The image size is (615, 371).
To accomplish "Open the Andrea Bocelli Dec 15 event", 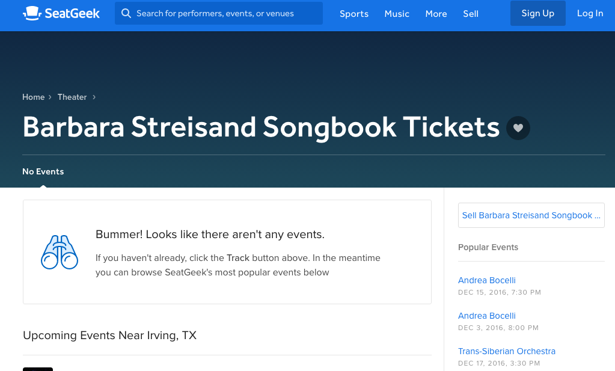I will 487,280.
